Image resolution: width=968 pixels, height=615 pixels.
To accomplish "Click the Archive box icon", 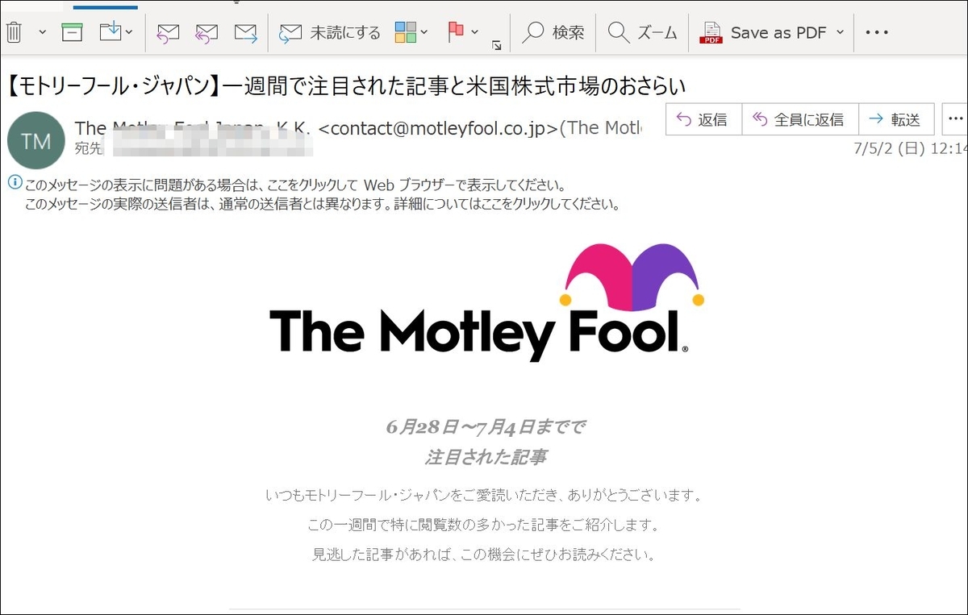I will coord(73,33).
